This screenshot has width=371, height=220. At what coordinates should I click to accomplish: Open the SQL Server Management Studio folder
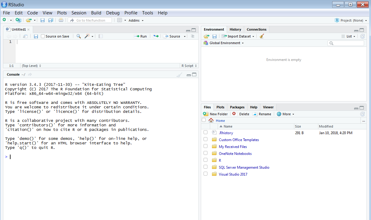pyautogui.click(x=244, y=167)
